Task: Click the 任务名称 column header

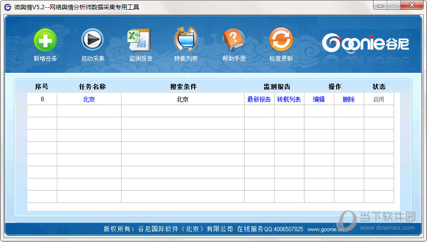Action: click(x=92, y=87)
